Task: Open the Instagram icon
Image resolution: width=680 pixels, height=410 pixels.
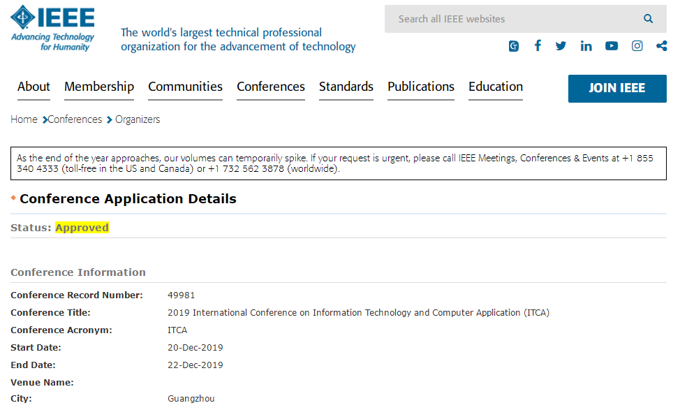Action: (x=637, y=46)
